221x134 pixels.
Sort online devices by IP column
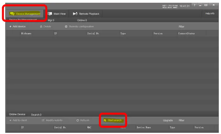(22, 127)
